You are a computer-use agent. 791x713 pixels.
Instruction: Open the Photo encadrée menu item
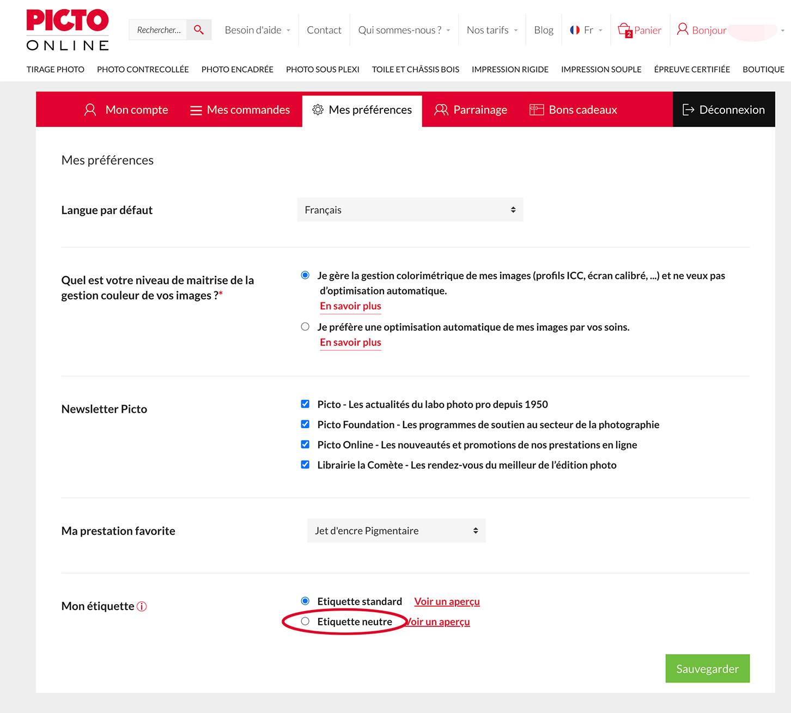pyautogui.click(x=237, y=70)
